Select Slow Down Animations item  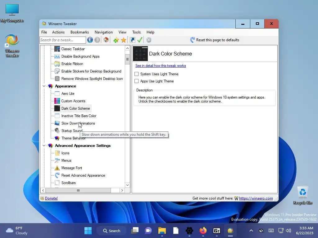click(x=78, y=123)
